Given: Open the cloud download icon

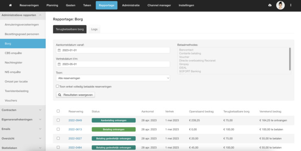Looking at the screenshot, I should tap(270, 5).
